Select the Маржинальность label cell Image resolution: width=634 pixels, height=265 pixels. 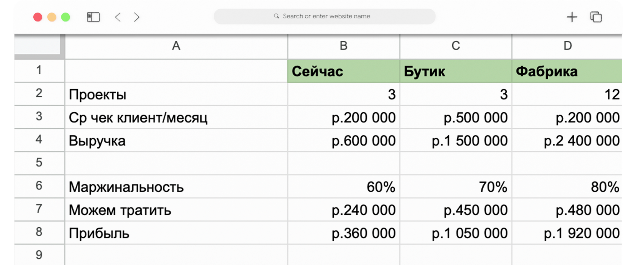[x=176, y=187]
